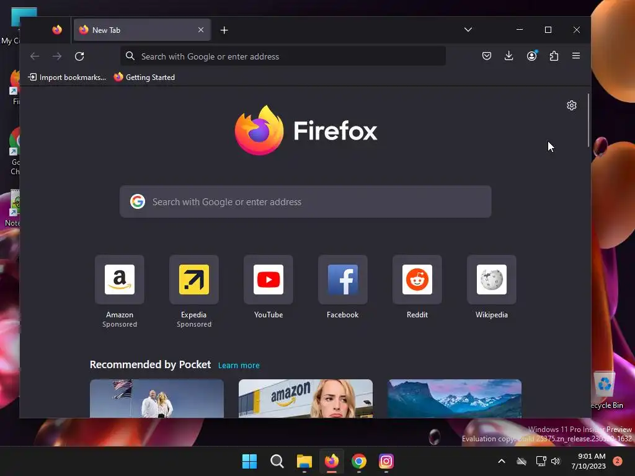Open Chrome from taskbar
Image resolution: width=635 pixels, height=476 pixels.
359,461
